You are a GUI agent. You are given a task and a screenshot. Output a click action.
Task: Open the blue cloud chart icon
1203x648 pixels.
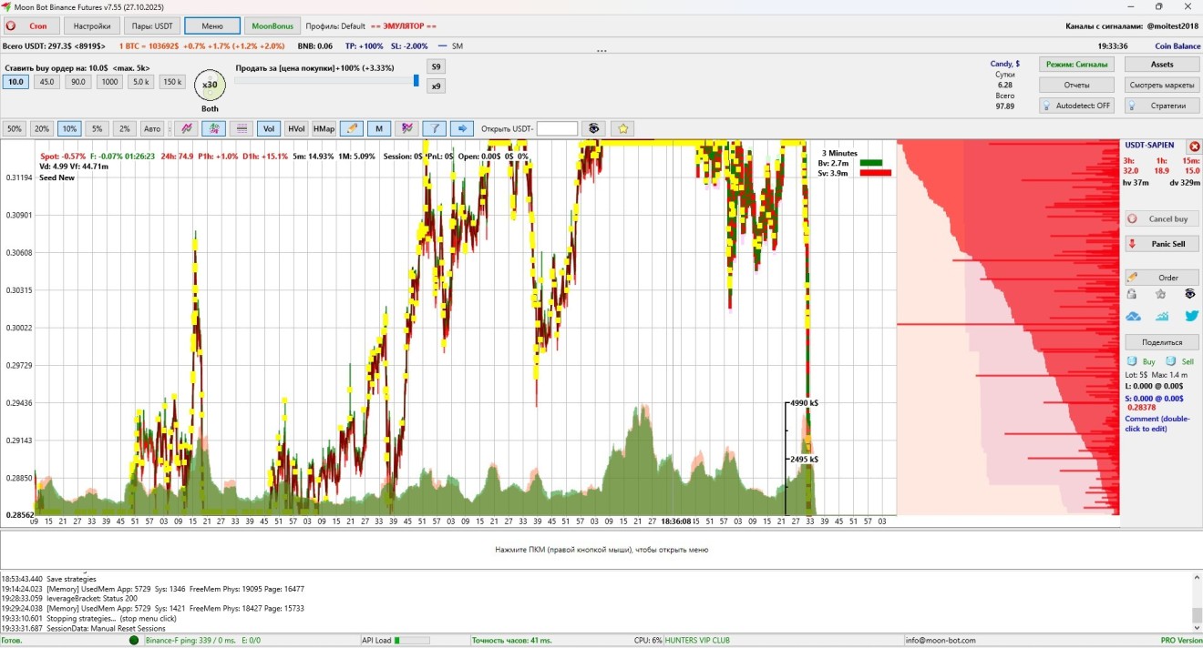point(1134,317)
